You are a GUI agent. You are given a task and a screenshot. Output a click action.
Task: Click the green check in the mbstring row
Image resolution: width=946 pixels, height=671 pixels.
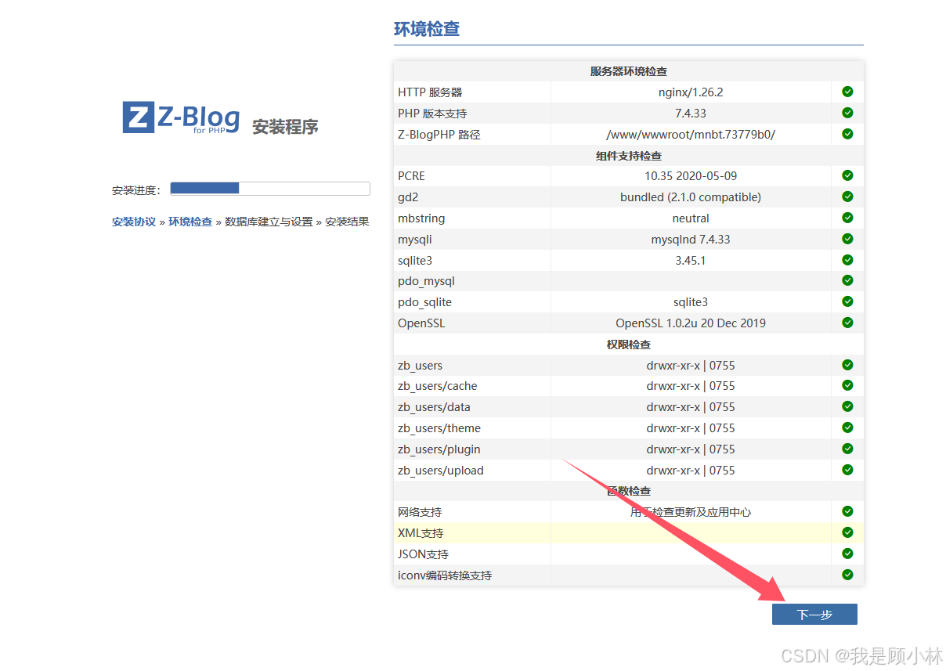tap(847, 218)
